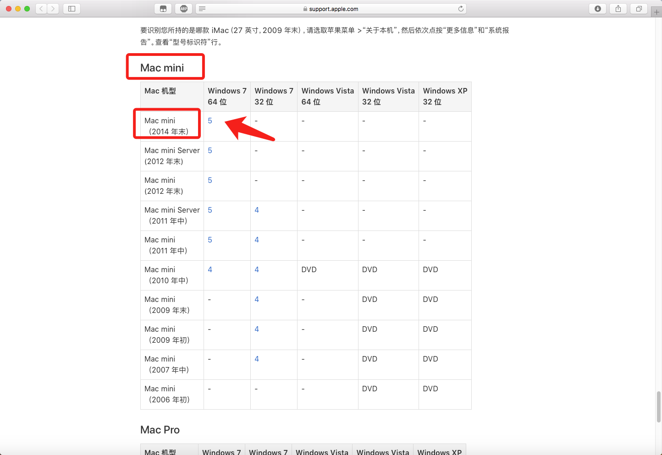Open Windows 7 32-bit link for Mac mini (2010 年中)

tap(257, 269)
